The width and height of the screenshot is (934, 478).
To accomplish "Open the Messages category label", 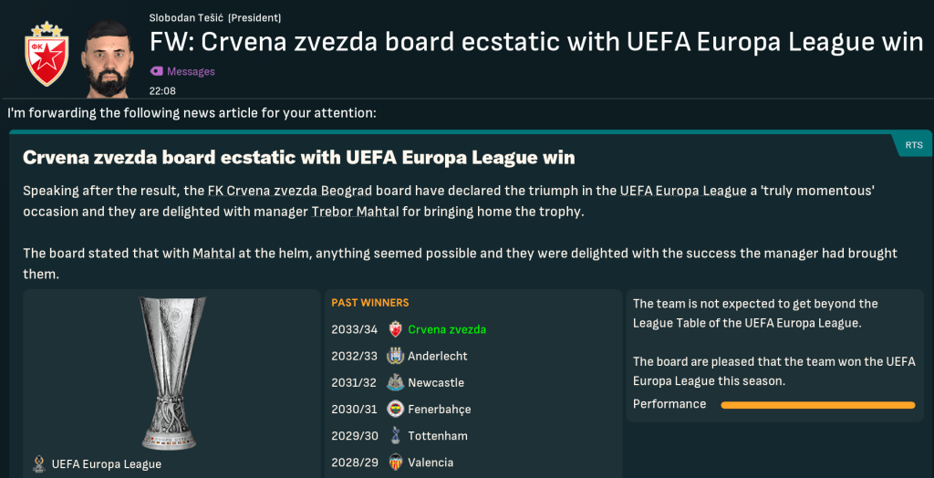I will pos(191,71).
